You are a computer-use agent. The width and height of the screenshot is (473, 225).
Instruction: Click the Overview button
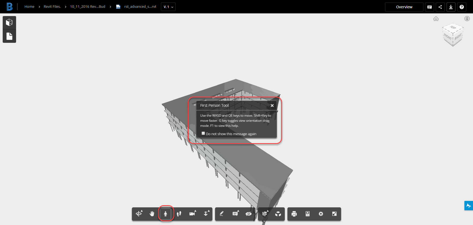(x=404, y=7)
